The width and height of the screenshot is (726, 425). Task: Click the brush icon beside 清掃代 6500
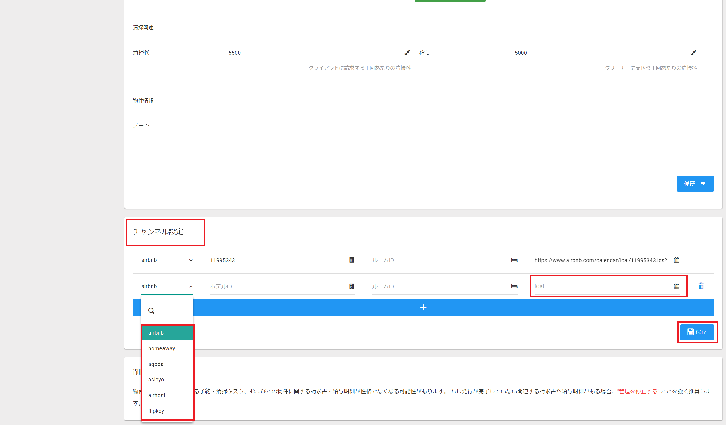(407, 52)
